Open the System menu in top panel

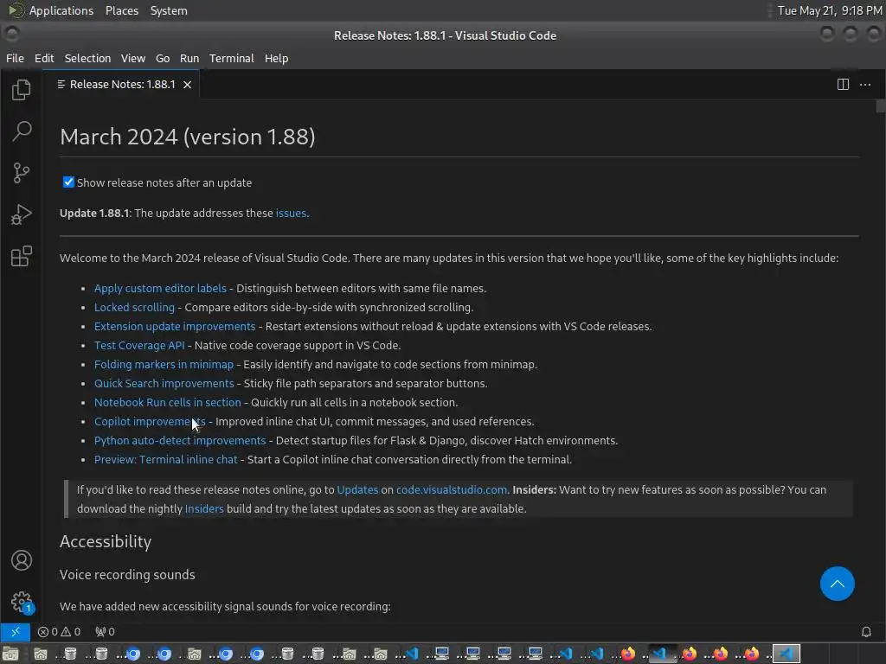pos(169,10)
